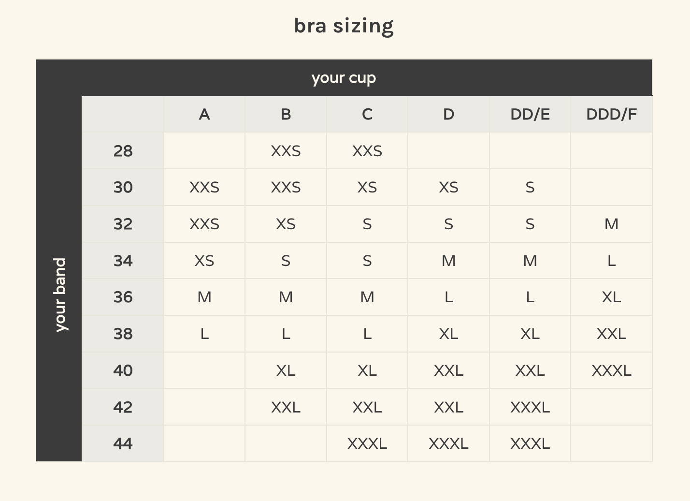Click XS cell for band 34 cup A
Viewport: 690px width, 501px height.
point(204,261)
